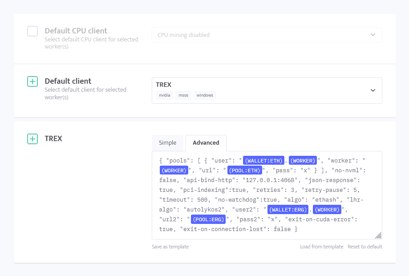Click Load from template link
Image resolution: width=409 pixels, height=276 pixels.
tap(322, 247)
